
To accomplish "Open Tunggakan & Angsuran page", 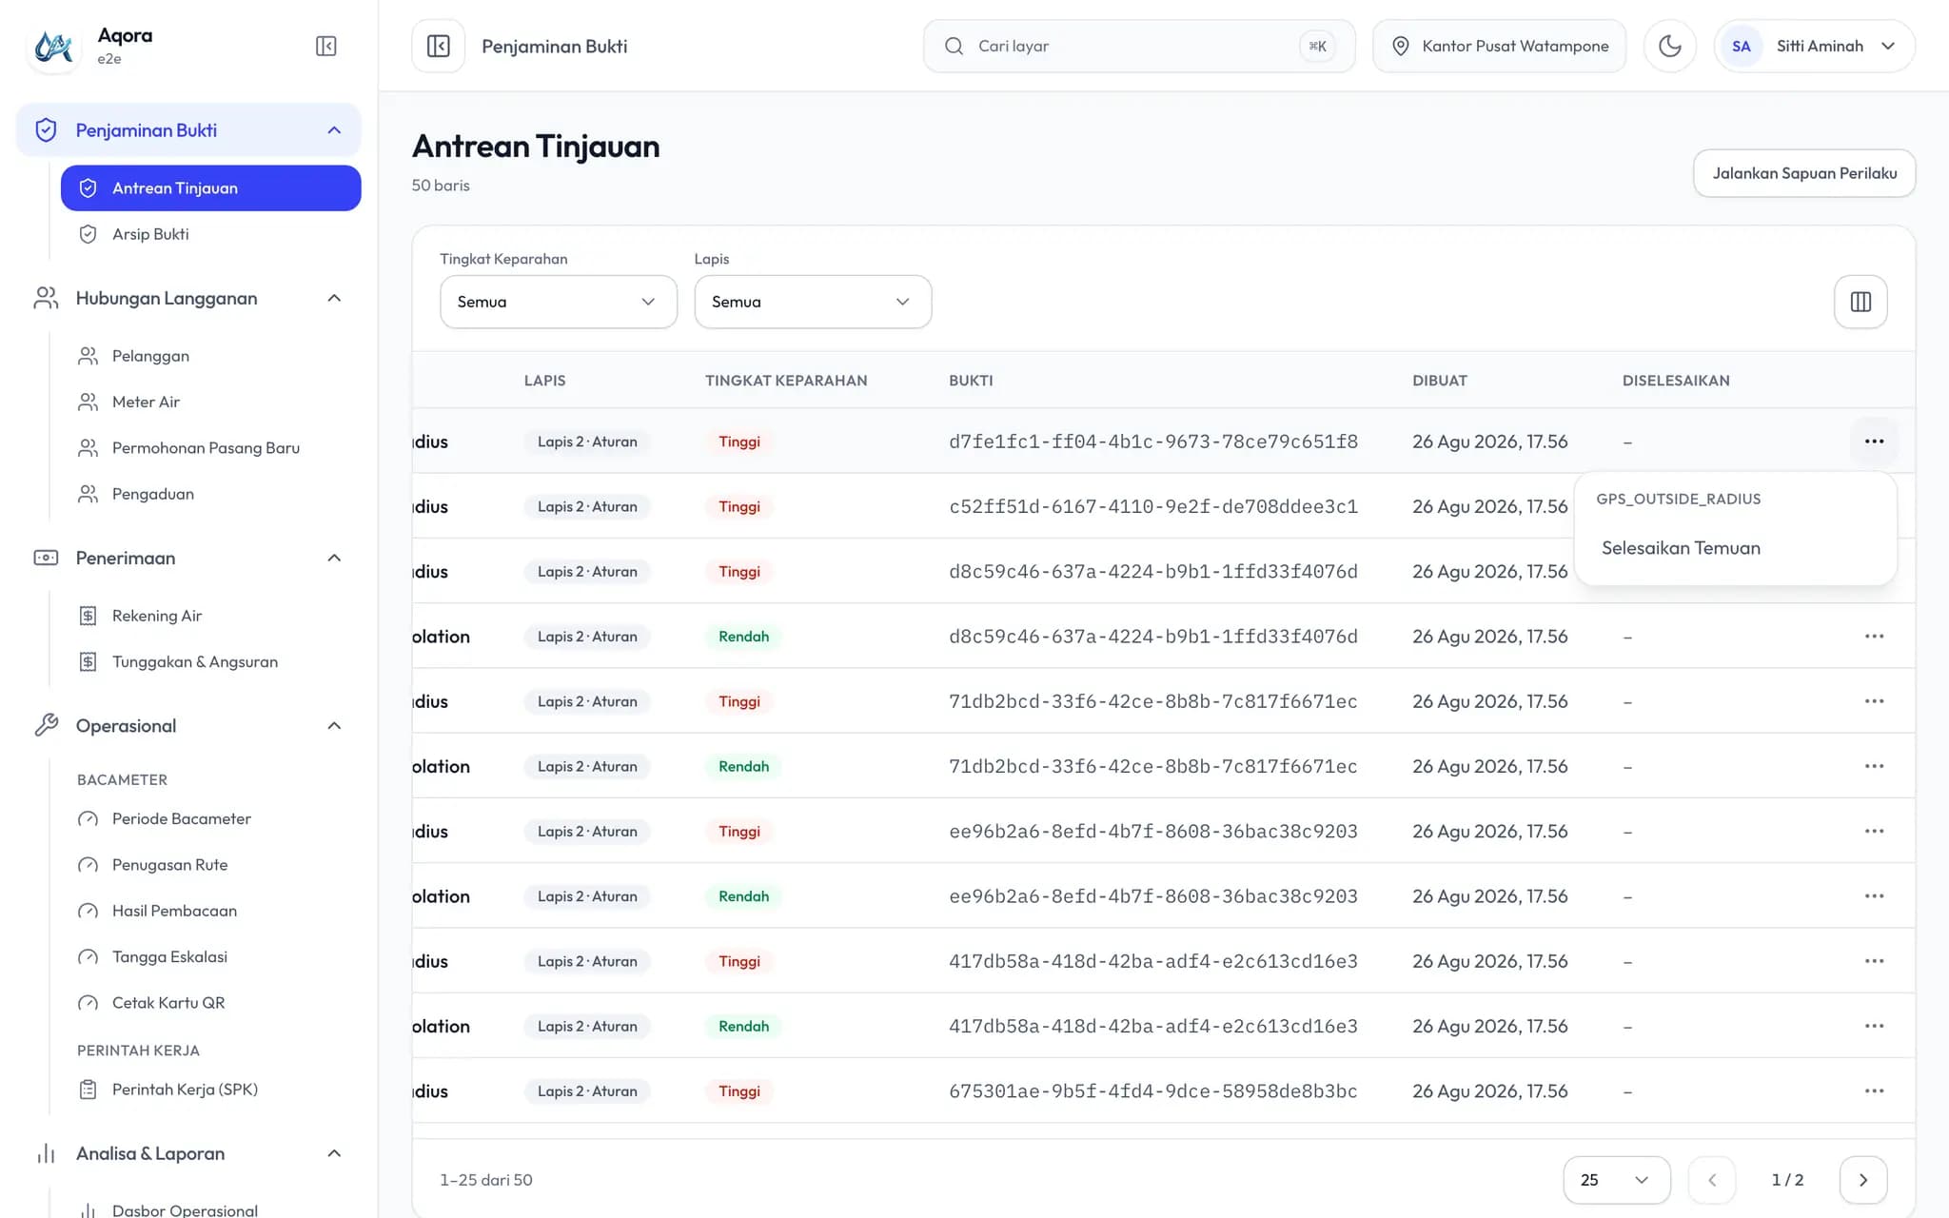I will pyautogui.click(x=210, y=661).
